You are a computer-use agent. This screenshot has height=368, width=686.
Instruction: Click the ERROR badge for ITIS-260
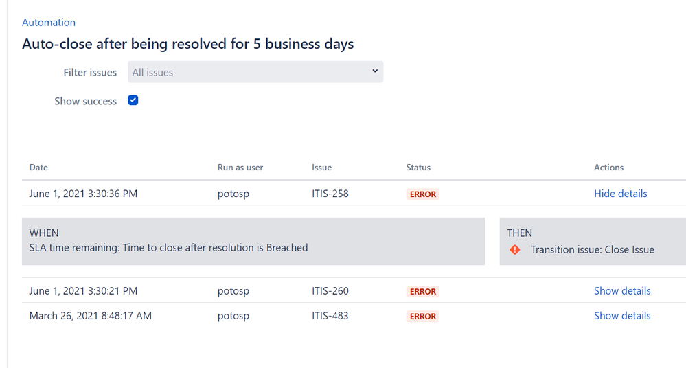click(x=422, y=291)
